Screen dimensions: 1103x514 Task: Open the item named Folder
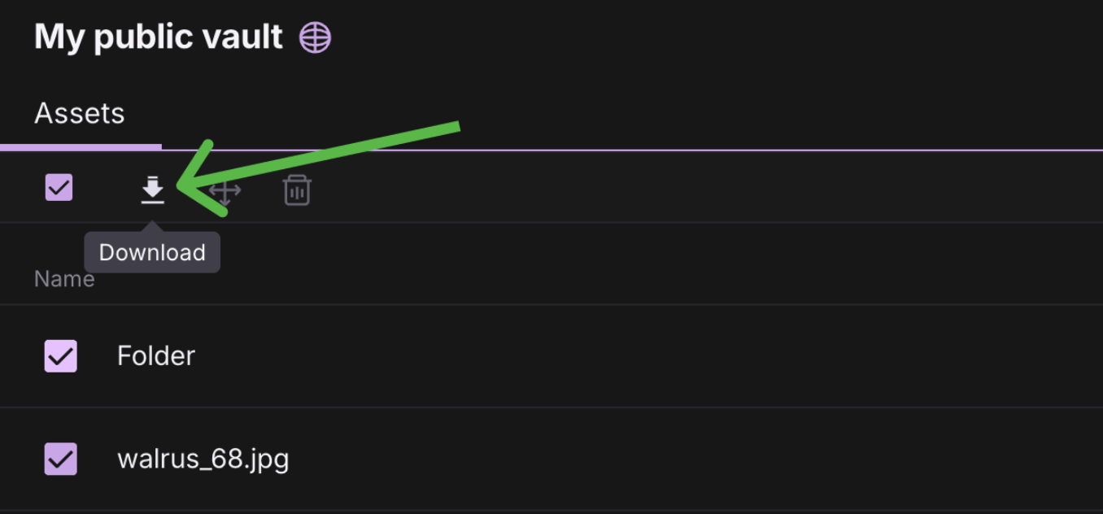tap(156, 356)
